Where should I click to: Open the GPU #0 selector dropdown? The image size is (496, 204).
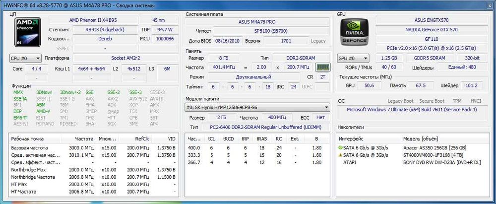click(353, 59)
